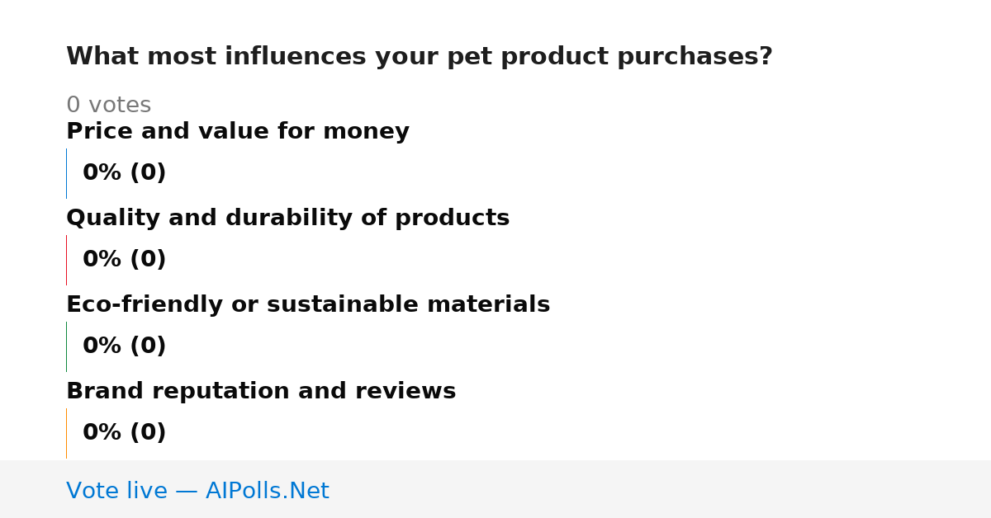This screenshot has height=518, width=991.
Task: Choose Quality and durability of products option
Action: (287, 219)
